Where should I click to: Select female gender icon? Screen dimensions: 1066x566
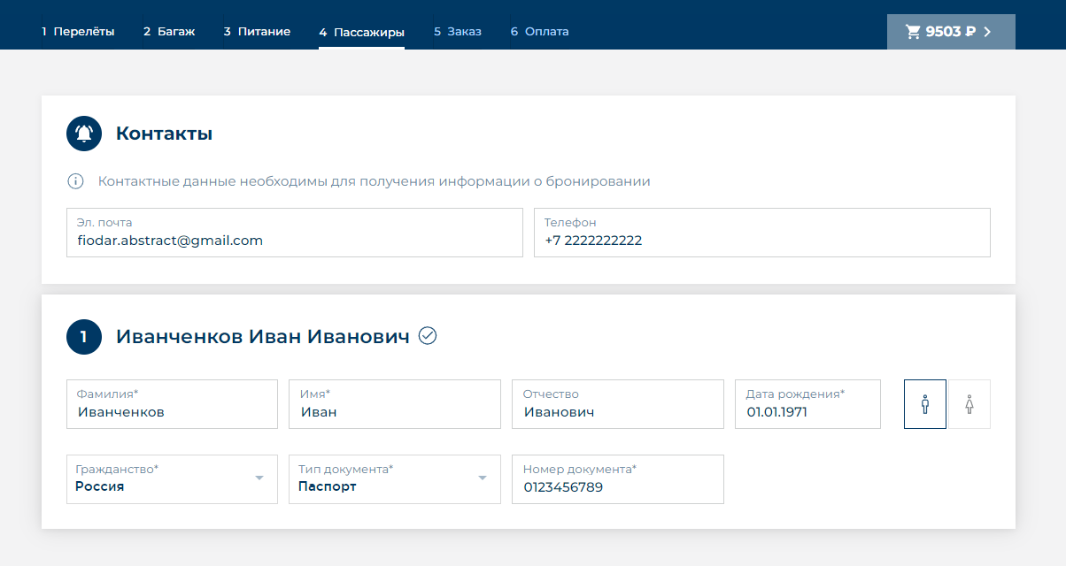tap(969, 404)
